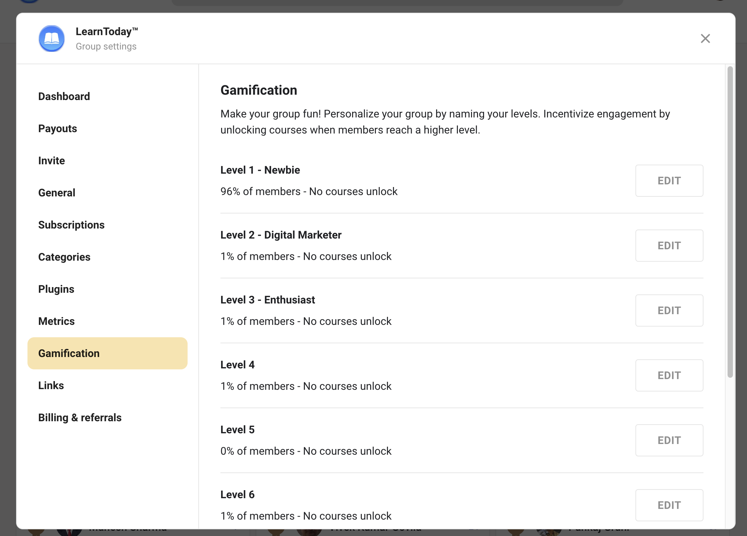
Task: Go to the Plugins section
Action: tap(56, 289)
